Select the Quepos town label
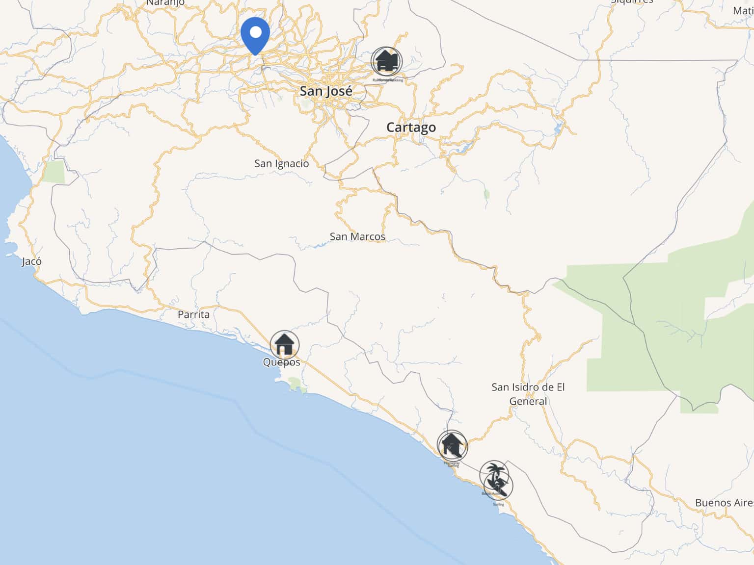 pyautogui.click(x=281, y=362)
